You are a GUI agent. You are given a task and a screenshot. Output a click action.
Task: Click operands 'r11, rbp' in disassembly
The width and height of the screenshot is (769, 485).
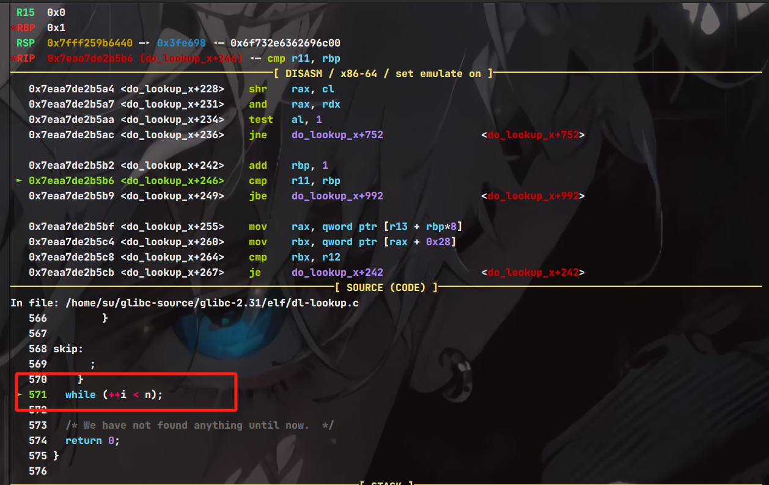point(316,180)
